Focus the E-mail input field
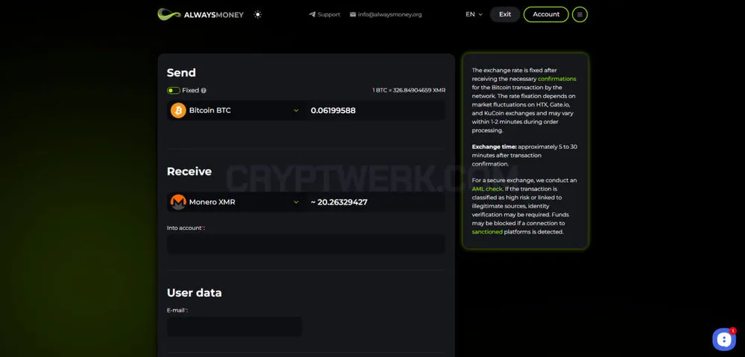The height and width of the screenshot is (357, 745). tap(235, 327)
